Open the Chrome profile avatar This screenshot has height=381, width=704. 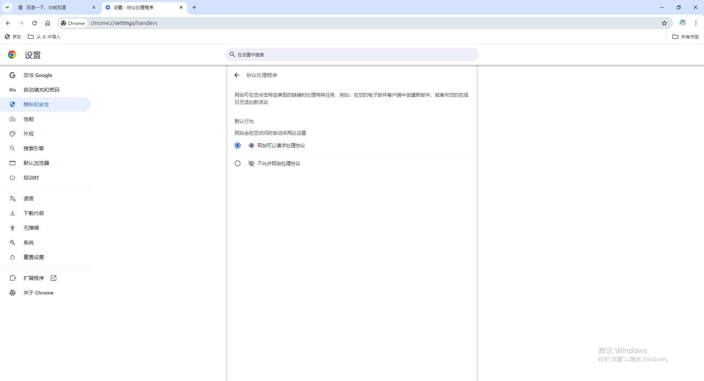point(683,23)
